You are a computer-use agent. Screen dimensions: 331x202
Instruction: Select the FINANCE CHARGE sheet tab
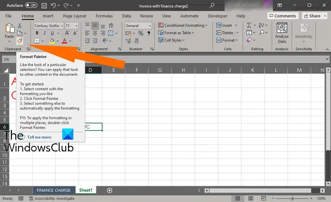coord(53,190)
